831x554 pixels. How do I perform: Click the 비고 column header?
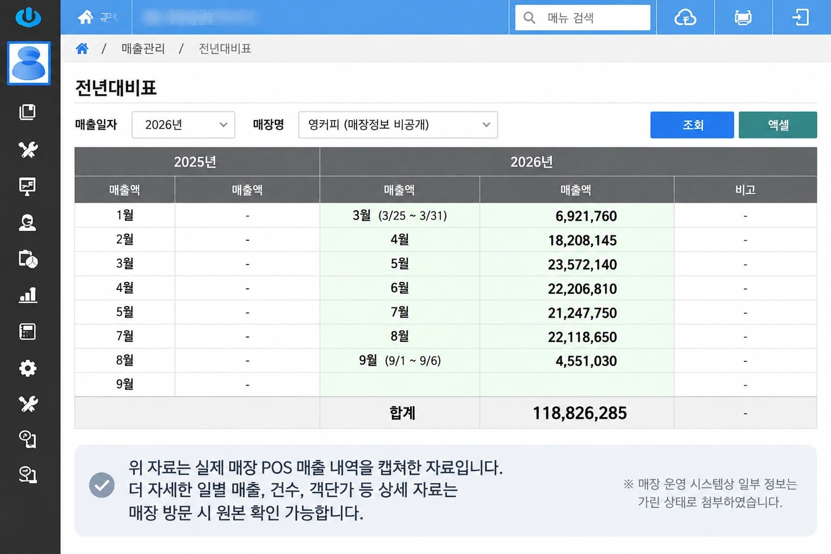[x=746, y=190]
